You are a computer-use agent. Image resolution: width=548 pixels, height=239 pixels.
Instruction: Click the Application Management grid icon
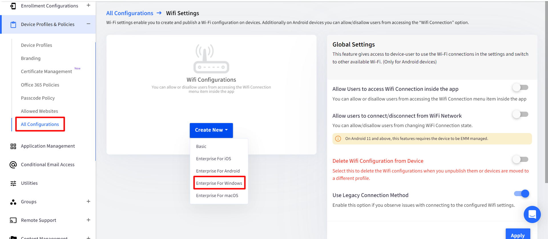click(13, 146)
